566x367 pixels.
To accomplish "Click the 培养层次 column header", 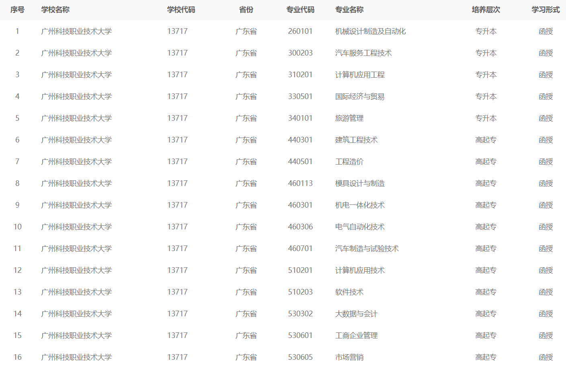I will (486, 10).
